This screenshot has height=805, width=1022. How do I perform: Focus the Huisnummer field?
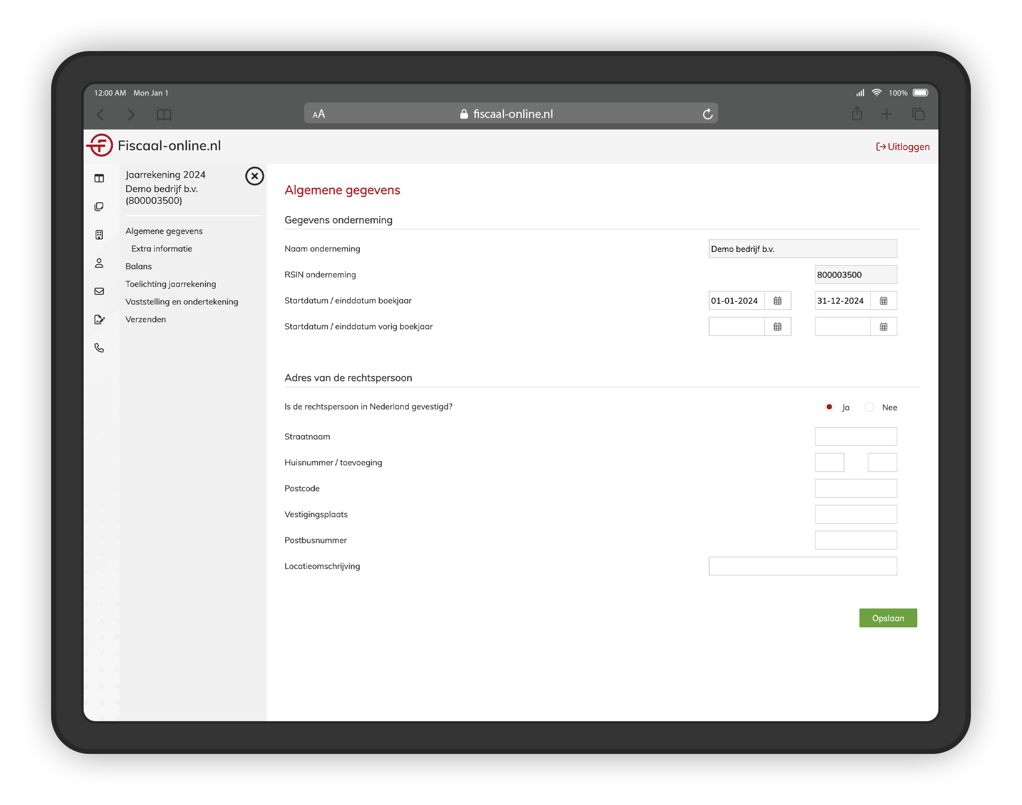coord(829,463)
